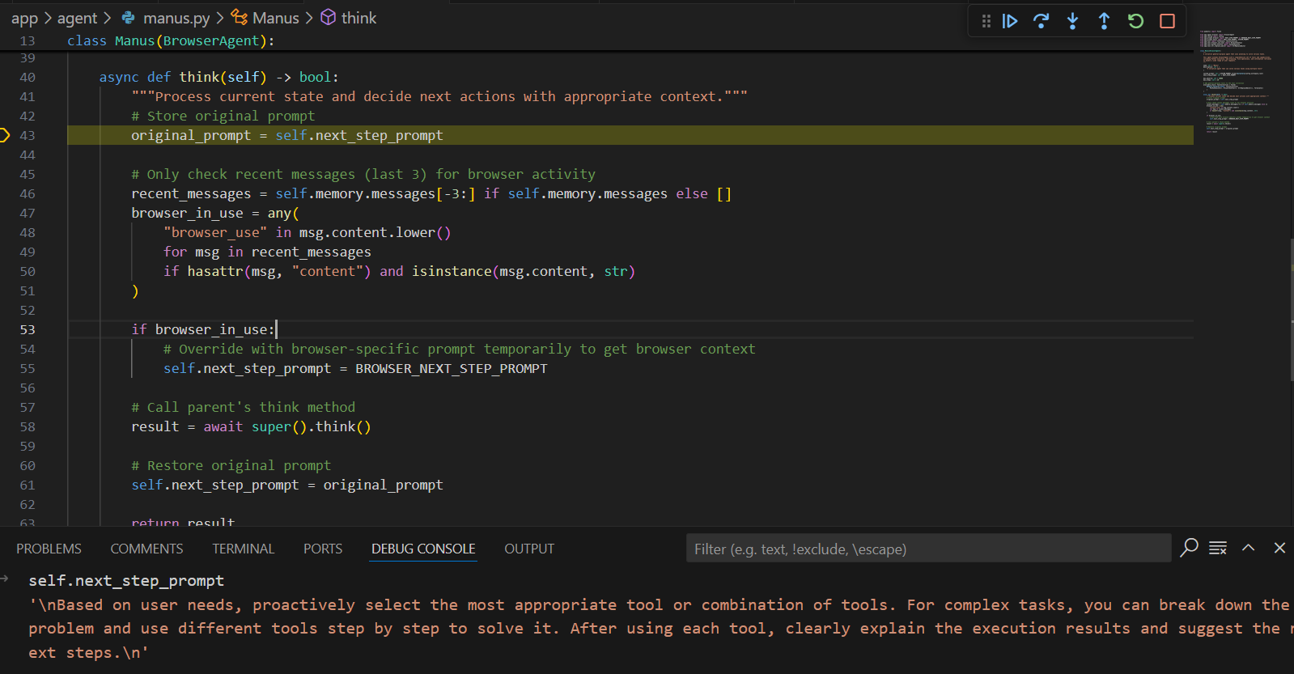Open the PROBLEMS tab

pyautogui.click(x=49, y=549)
